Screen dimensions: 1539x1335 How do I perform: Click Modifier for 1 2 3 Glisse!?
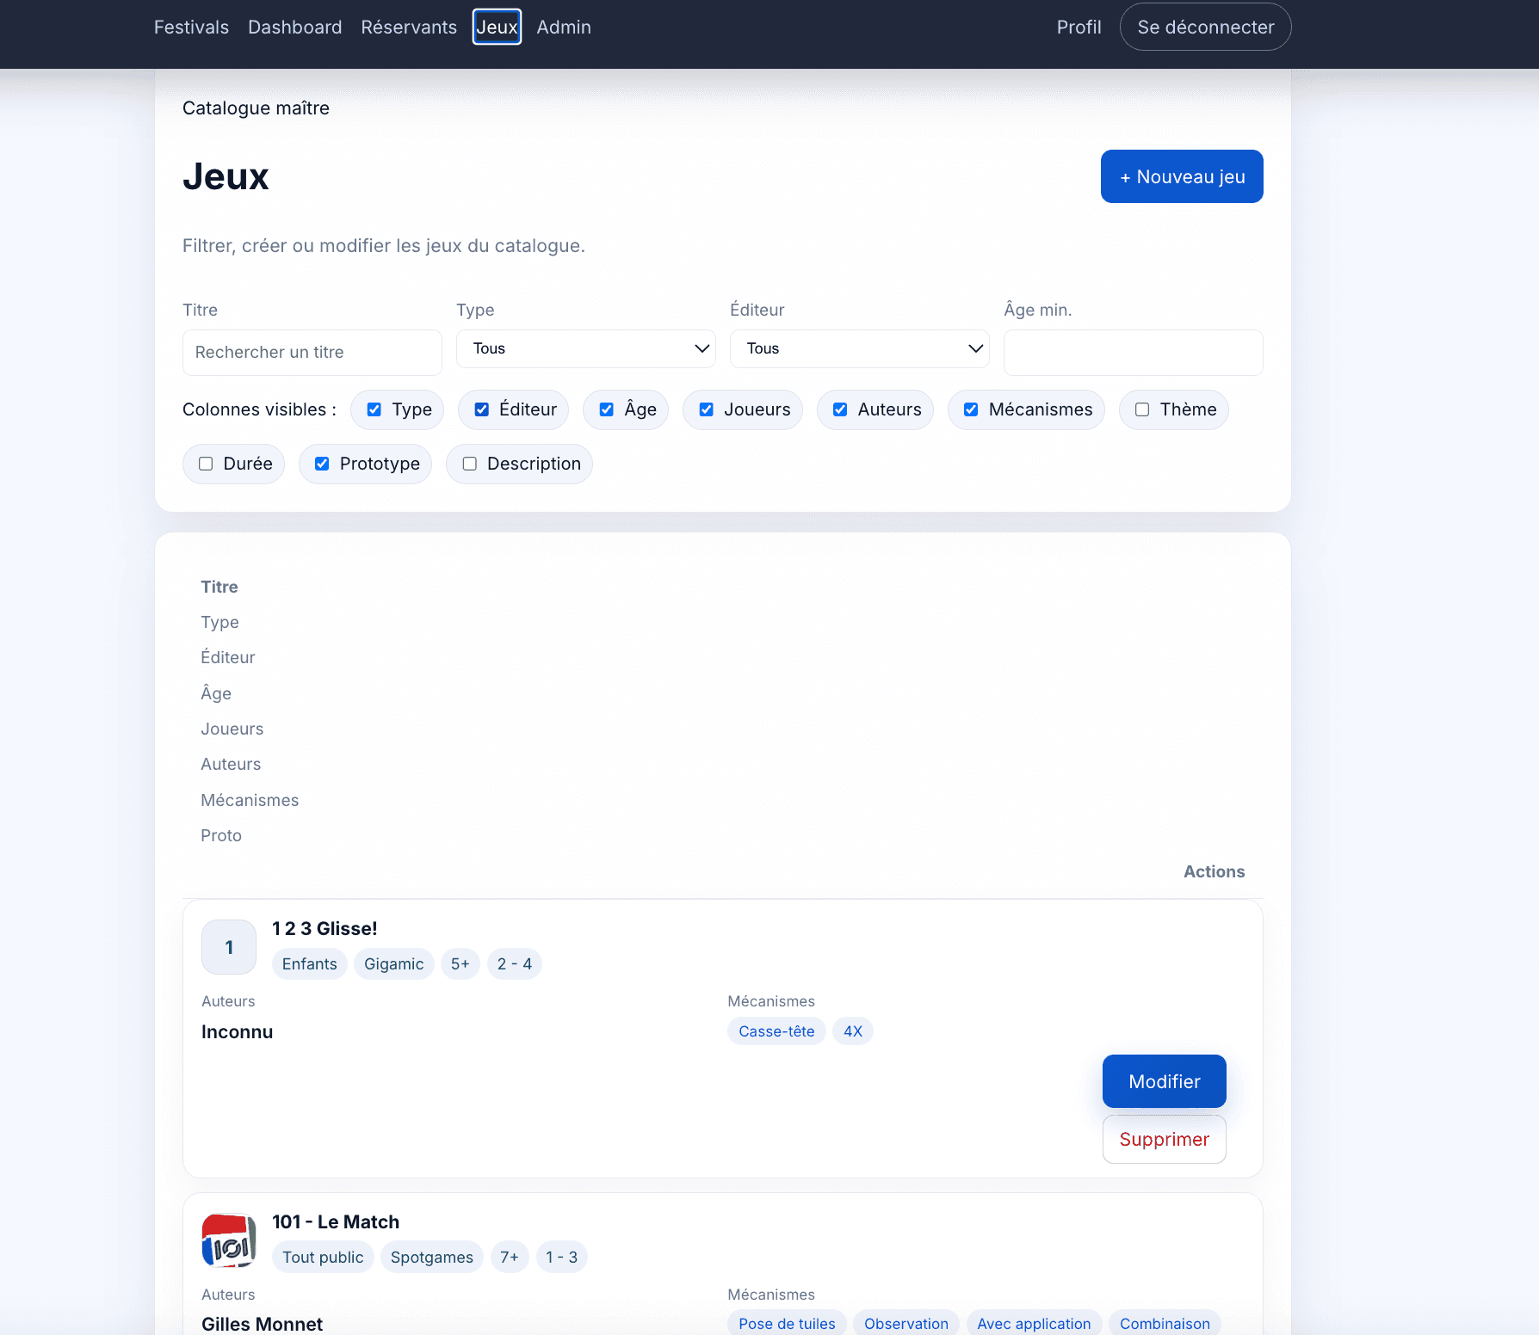click(1165, 1081)
